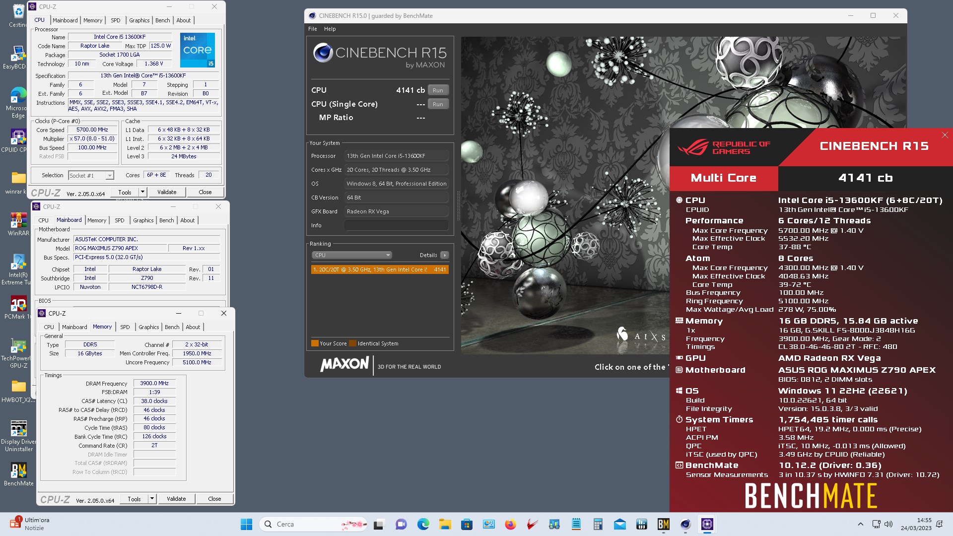Close the BenchMate Cinebench R15 result overlay
Screen dimensions: 953x536
pyautogui.click(x=945, y=135)
